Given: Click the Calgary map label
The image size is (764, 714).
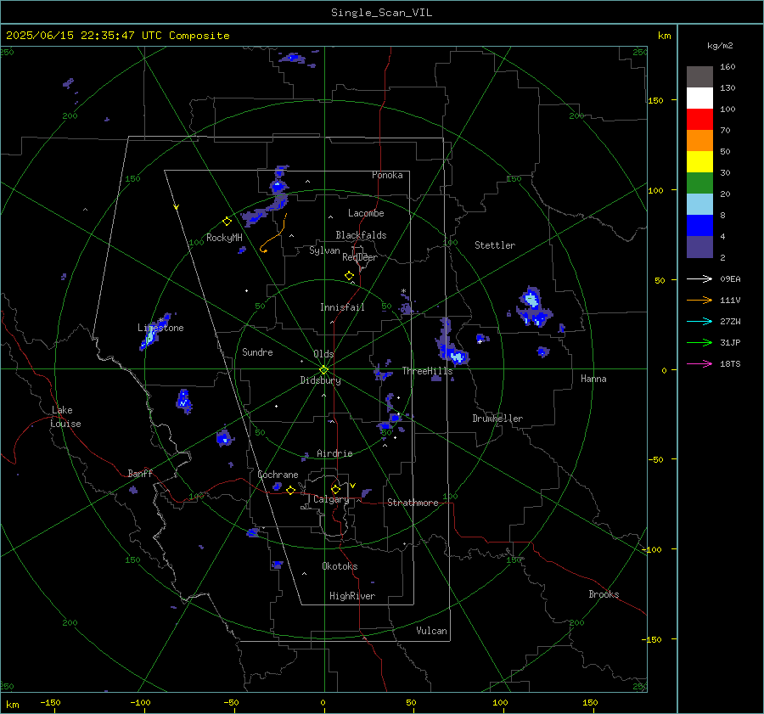Looking at the screenshot, I should (x=331, y=499).
